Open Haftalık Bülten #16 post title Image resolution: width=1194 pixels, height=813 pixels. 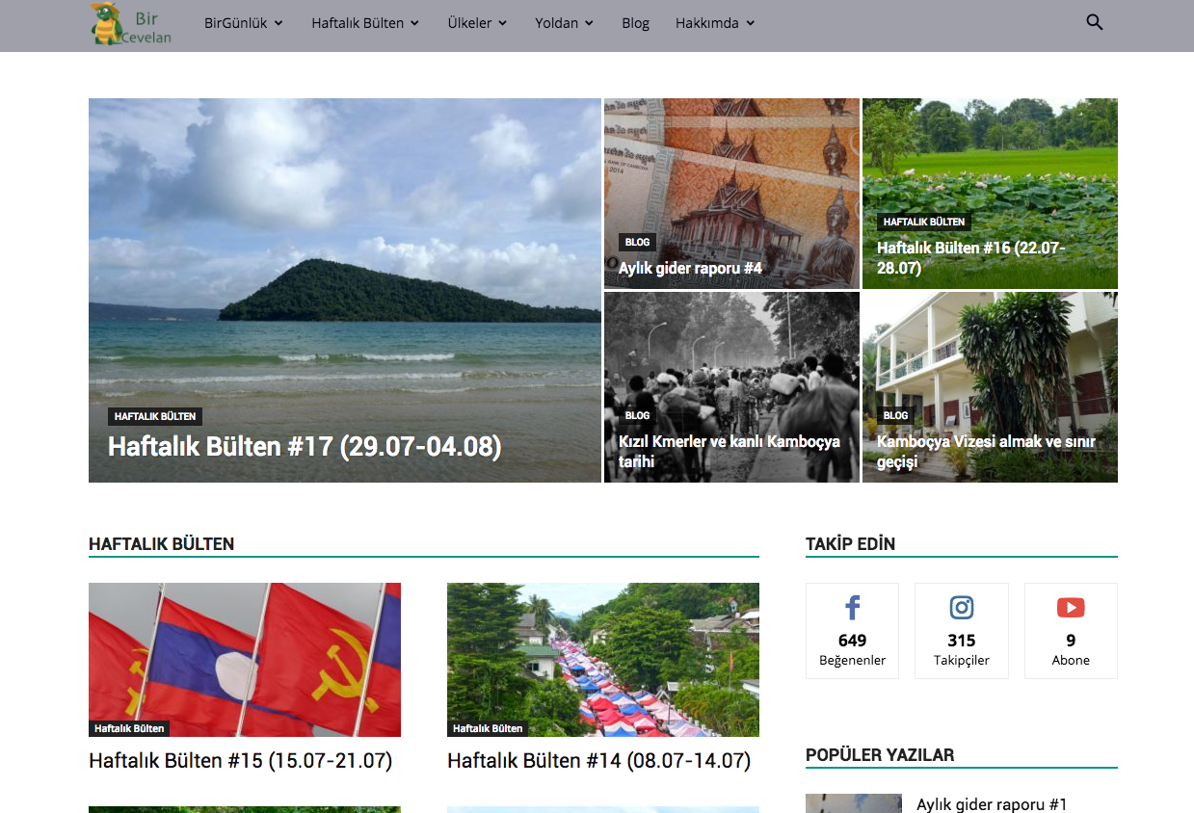pos(970,258)
